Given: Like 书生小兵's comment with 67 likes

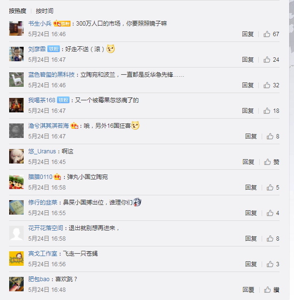Looking at the screenshot, I should [266, 34].
